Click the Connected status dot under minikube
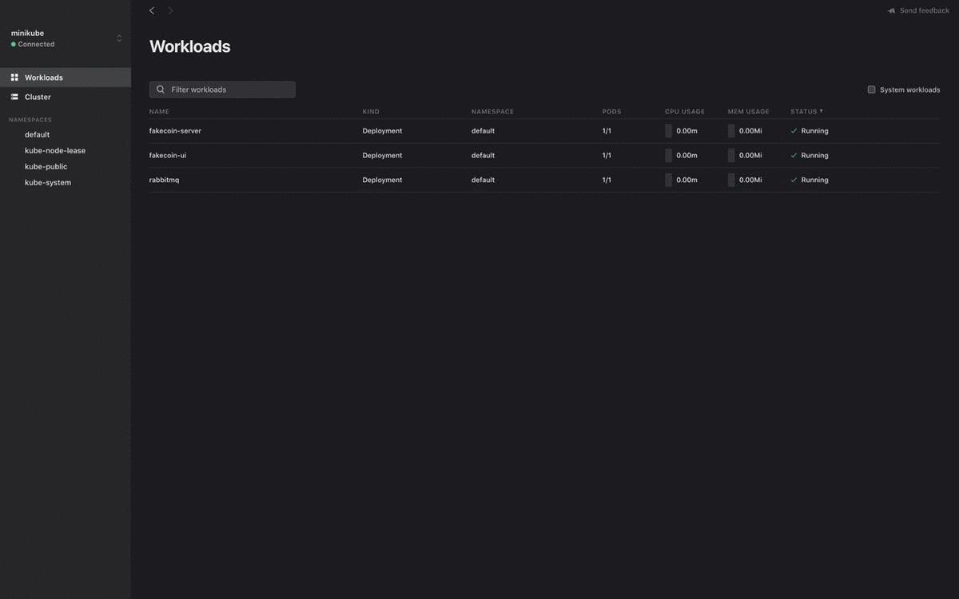This screenshot has width=959, height=599. coord(12,44)
